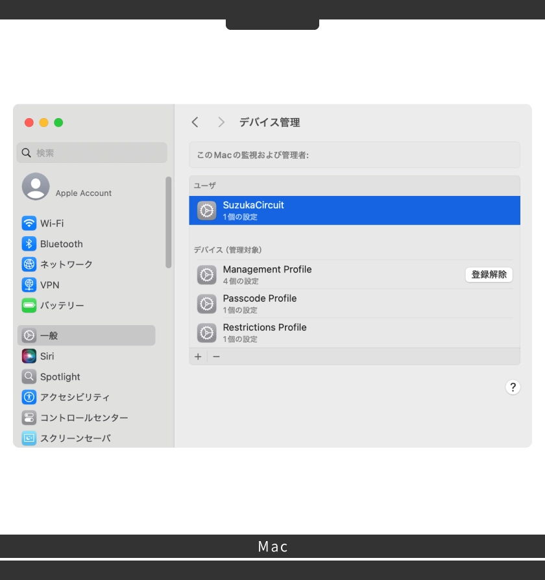Select Siri settings in the sidebar
Viewport: 545px width, 580px height.
47,356
